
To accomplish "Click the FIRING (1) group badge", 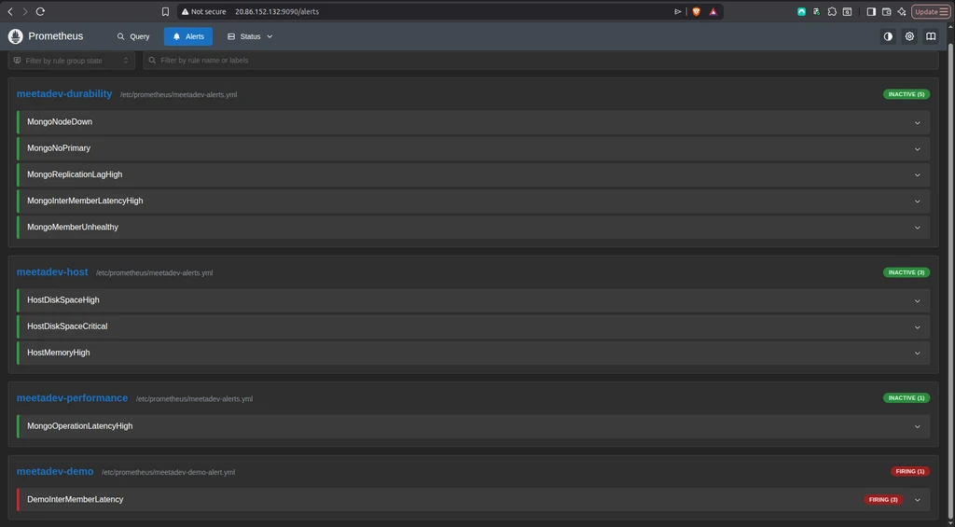I will coord(910,472).
